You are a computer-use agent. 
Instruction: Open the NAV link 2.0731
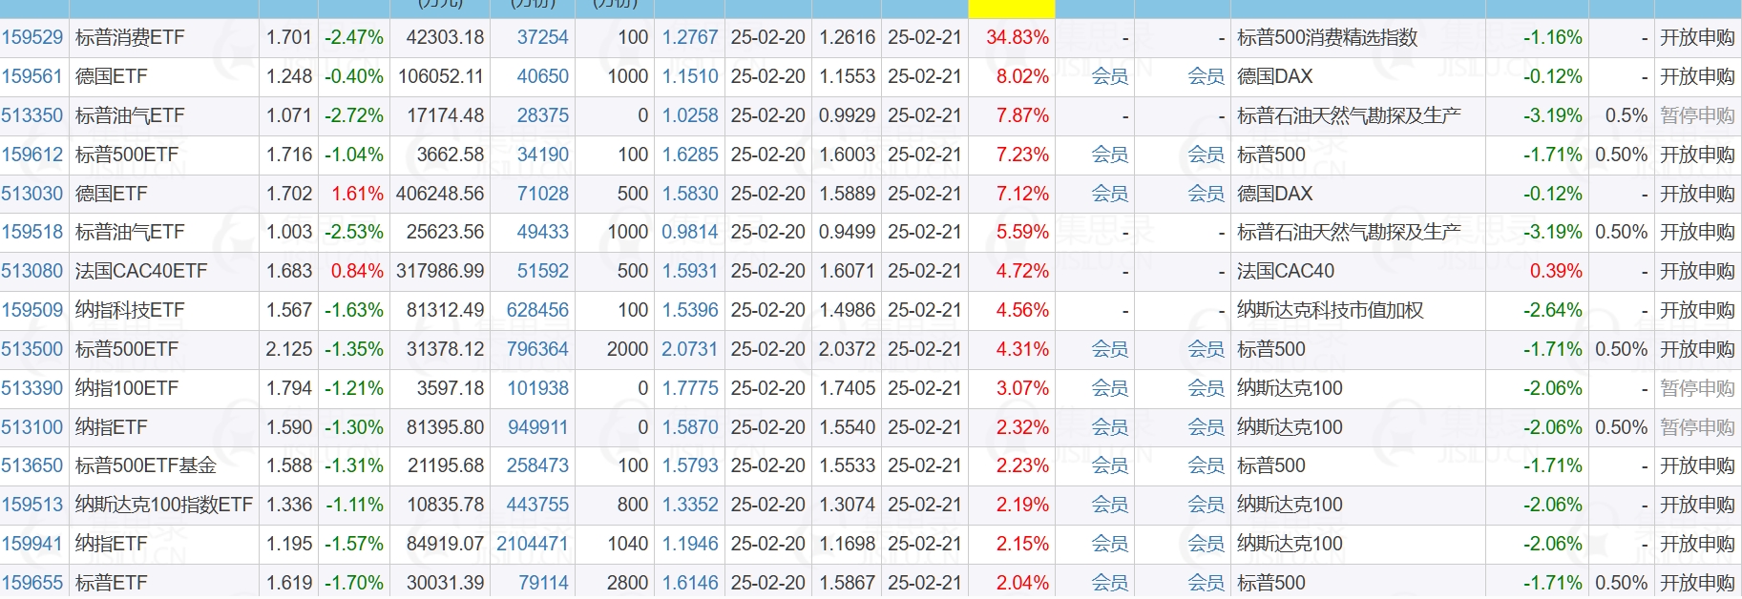pyautogui.click(x=689, y=349)
